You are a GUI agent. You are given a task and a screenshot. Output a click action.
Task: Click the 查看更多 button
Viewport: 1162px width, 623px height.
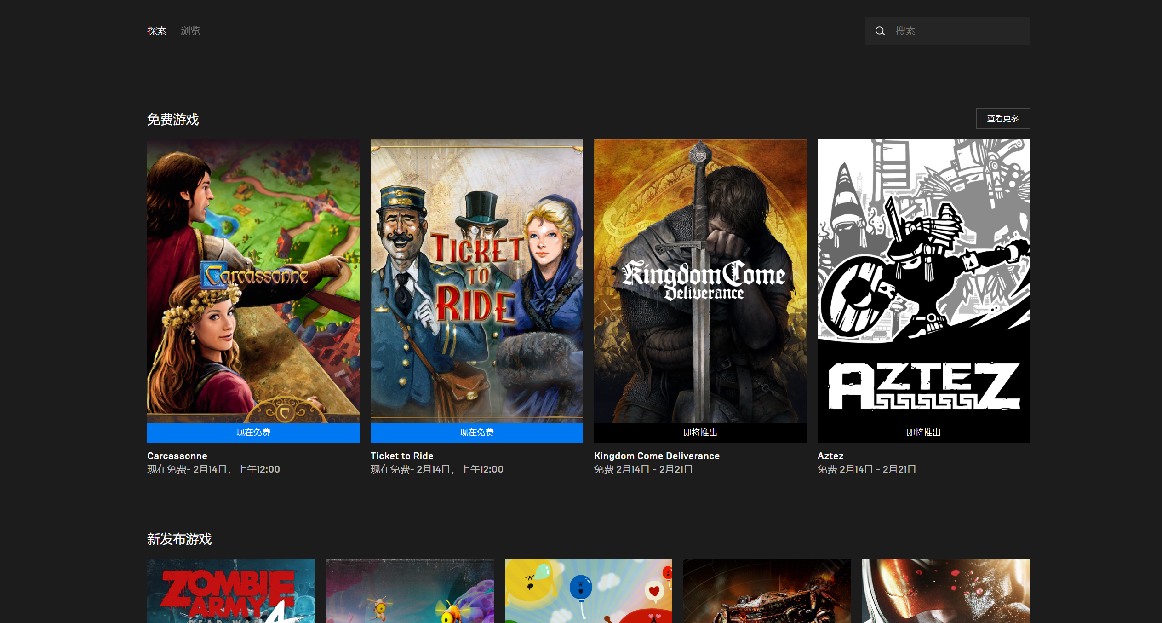click(1003, 119)
